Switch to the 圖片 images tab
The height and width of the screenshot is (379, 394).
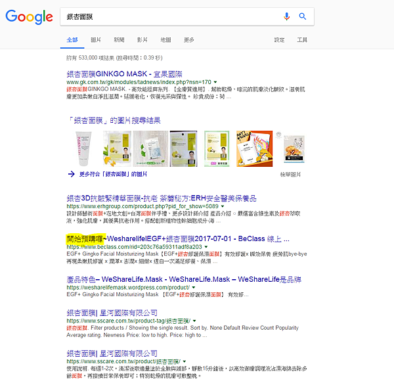96,39
